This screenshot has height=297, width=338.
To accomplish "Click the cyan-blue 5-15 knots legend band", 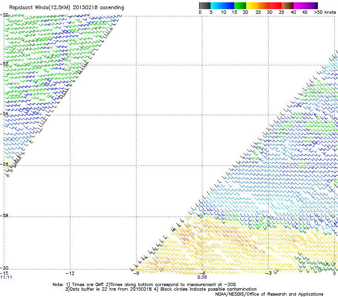I will 222,5.
